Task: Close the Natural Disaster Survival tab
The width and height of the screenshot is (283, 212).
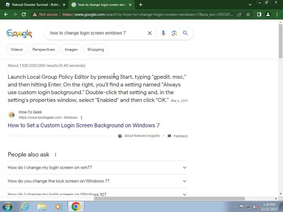Action: pos(64,5)
